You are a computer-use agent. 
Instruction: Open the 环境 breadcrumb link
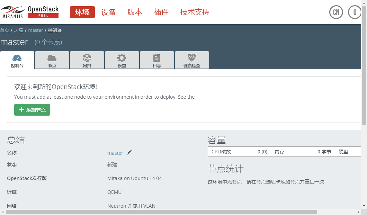pos(19,30)
